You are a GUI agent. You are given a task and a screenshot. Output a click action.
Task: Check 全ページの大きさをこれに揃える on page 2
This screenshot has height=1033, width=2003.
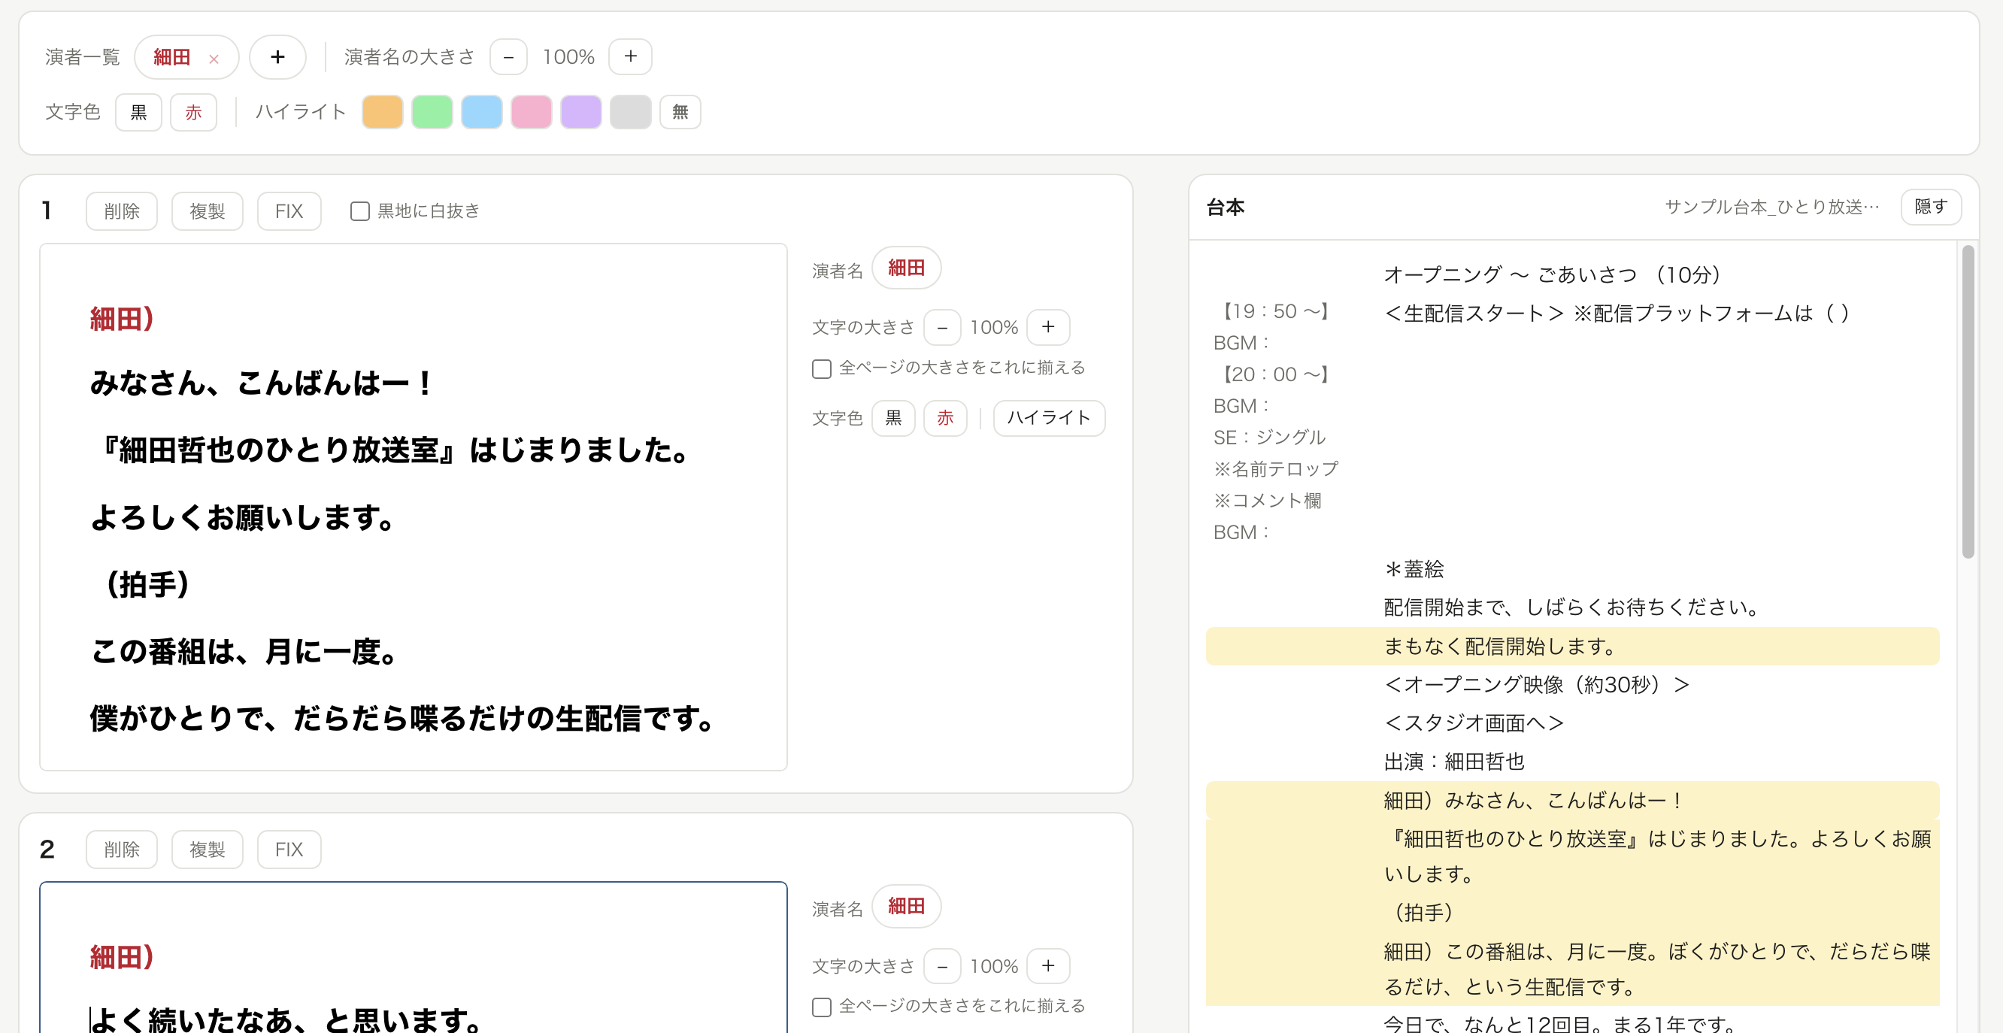[x=822, y=1007]
